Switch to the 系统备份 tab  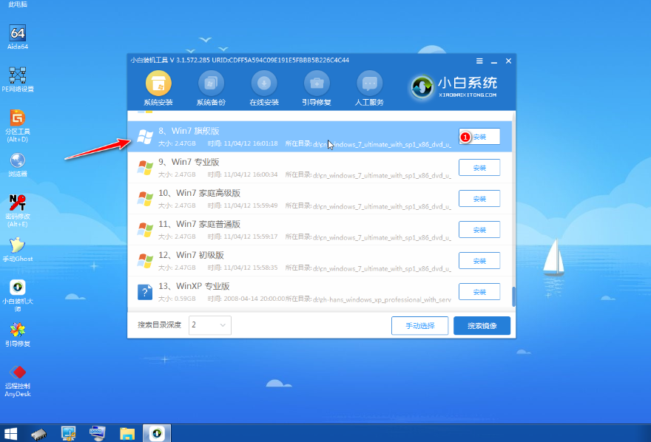point(211,88)
